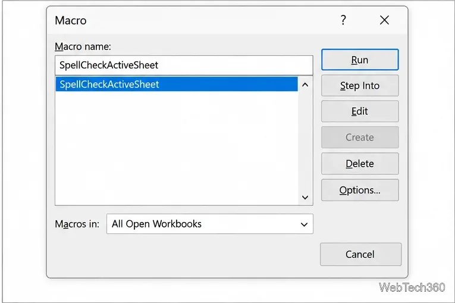
Task: Click the help question mark icon
Action: [343, 20]
